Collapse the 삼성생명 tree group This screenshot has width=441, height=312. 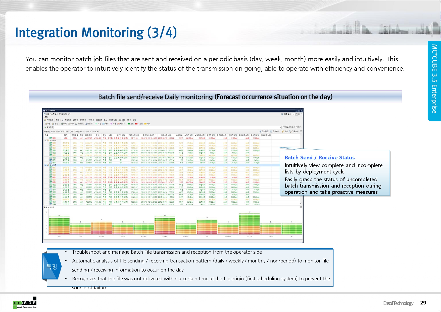(x=45, y=165)
